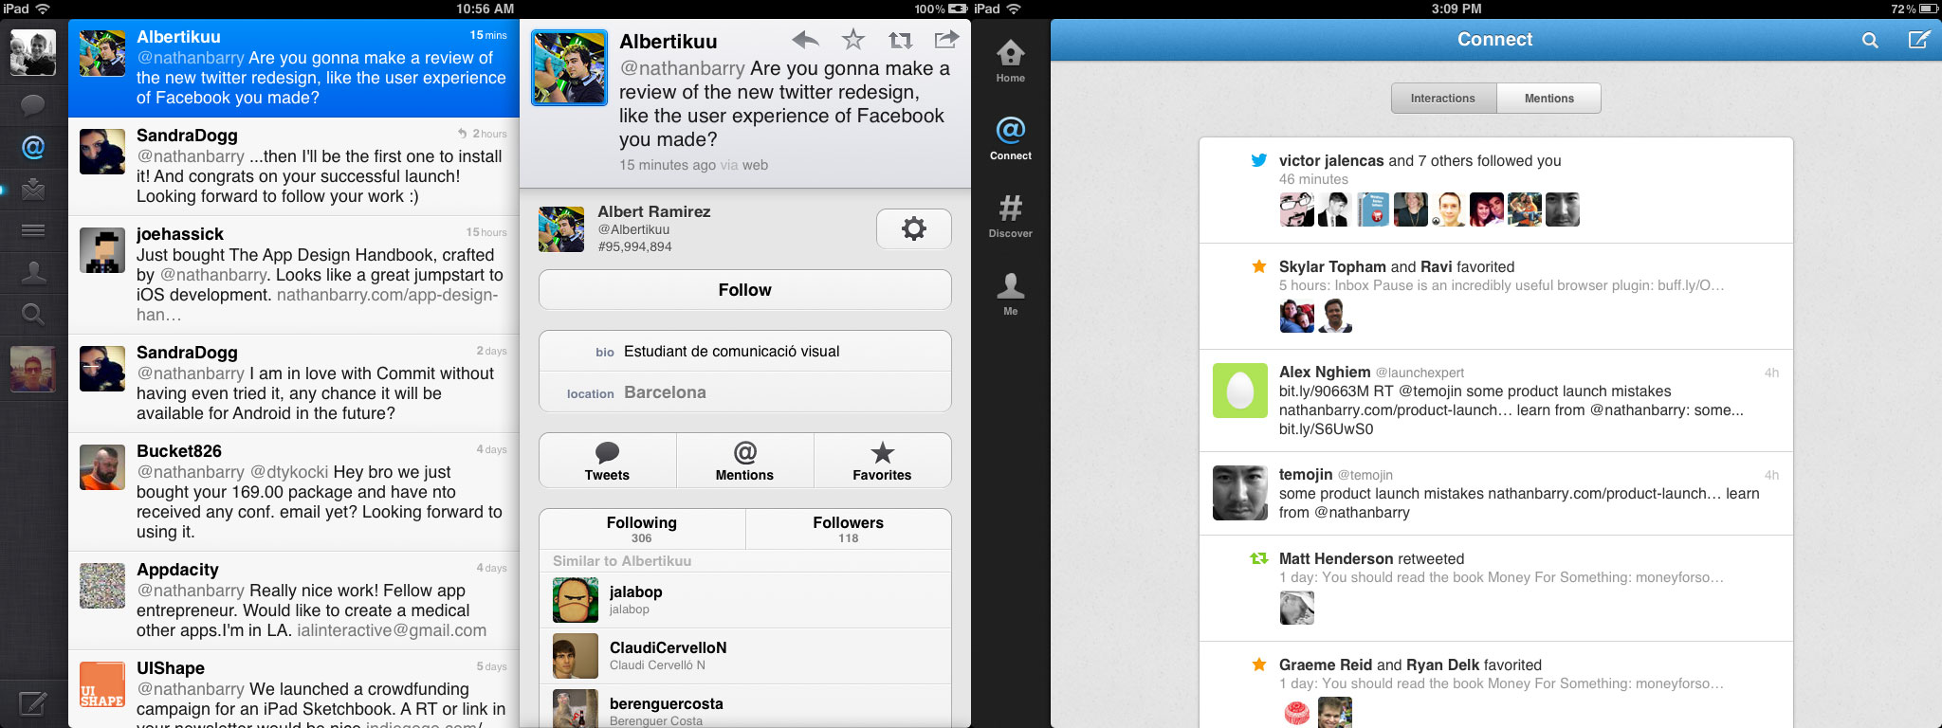Open the Followers 118 list
Image resolution: width=1942 pixels, height=728 pixels.
(848, 529)
